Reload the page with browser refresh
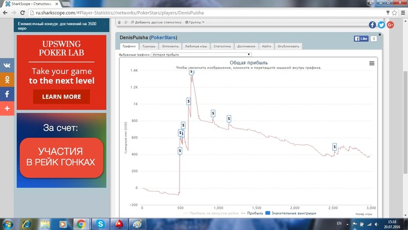408x230 pixels. click(23, 12)
